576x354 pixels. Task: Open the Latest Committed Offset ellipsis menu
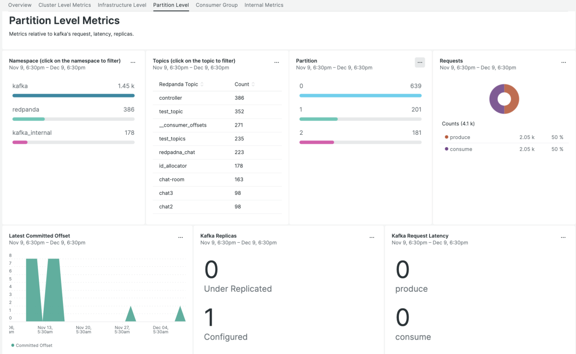click(x=180, y=237)
